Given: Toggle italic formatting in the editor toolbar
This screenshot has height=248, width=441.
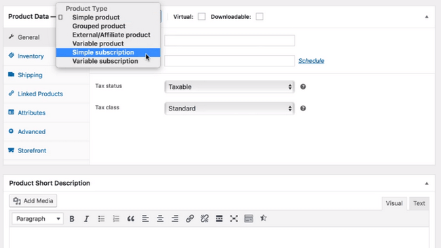Looking at the screenshot, I should coord(86,219).
